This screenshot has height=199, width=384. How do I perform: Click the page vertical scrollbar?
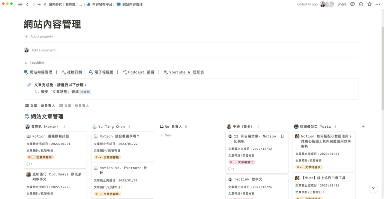tap(382, 69)
